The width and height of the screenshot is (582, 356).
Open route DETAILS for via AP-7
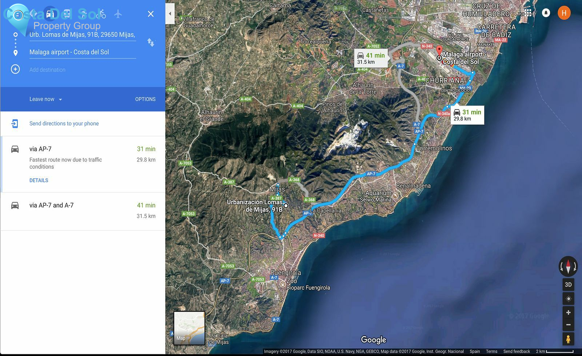[38, 180]
